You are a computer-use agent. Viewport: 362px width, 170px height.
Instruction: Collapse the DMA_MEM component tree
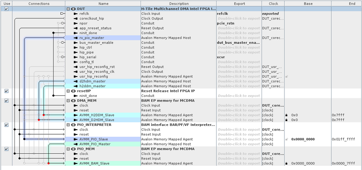(68, 101)
